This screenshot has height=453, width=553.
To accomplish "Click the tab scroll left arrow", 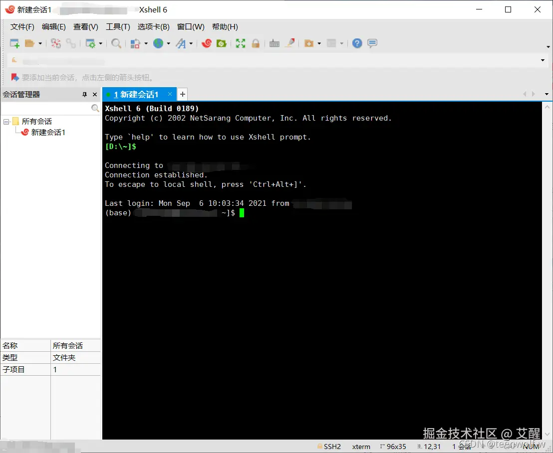I will tap(525, 94).
